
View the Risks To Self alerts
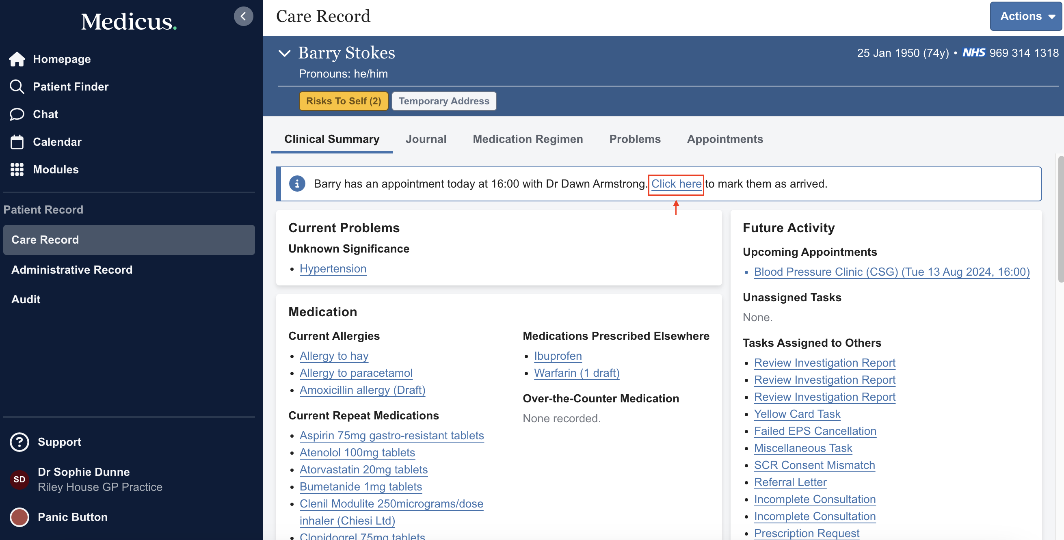343,101
